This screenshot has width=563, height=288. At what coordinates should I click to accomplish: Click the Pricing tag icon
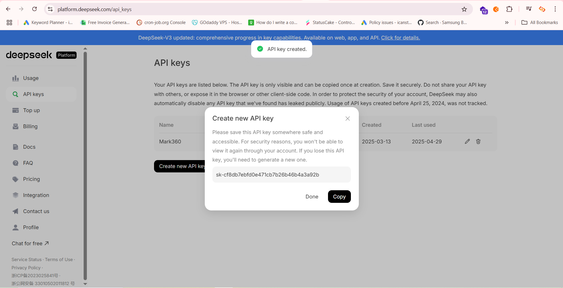click(16, 179)
